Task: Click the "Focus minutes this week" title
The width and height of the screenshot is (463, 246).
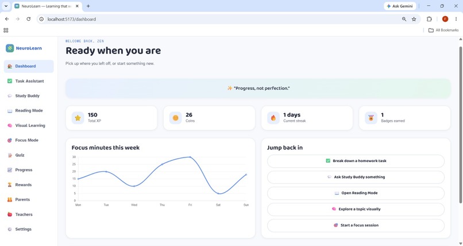Action: pyautogui.click(x=106, y=148)
